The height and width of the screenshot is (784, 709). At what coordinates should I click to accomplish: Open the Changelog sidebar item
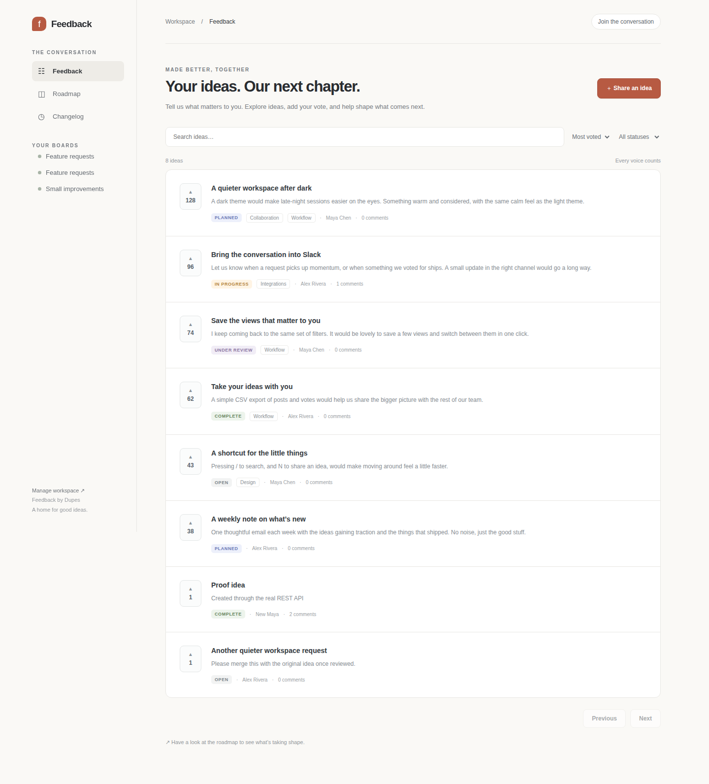click(78, 117)
